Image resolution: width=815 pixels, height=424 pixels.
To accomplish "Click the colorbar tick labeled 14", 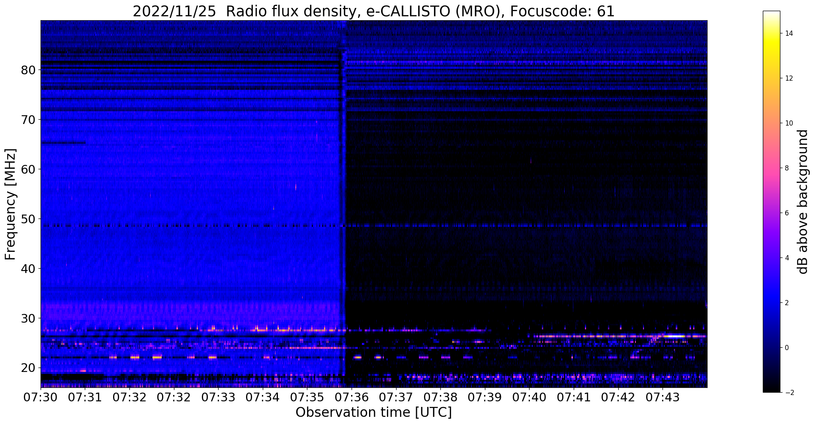I will (x=789, y=33).
